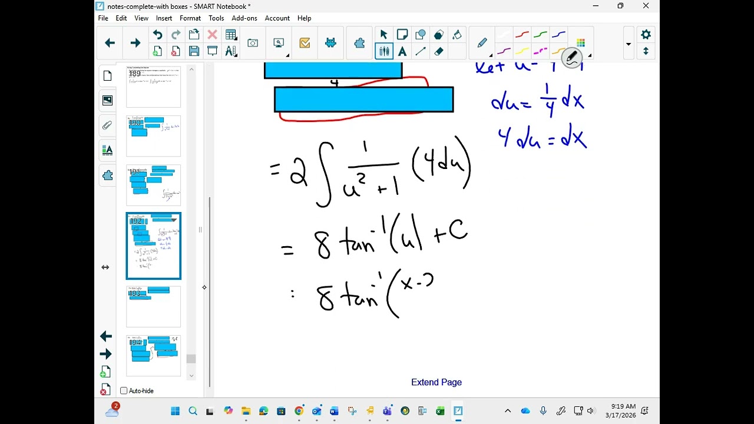Click scroll down arrow in page sorter
Viewport: 754px width, 424px height.
pyautogui.click(x=191, y=375)
